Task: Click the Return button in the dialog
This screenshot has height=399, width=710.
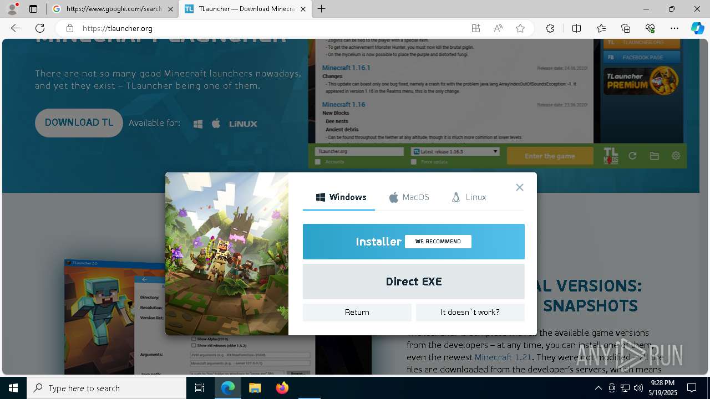Action: [x=357, y=312]
